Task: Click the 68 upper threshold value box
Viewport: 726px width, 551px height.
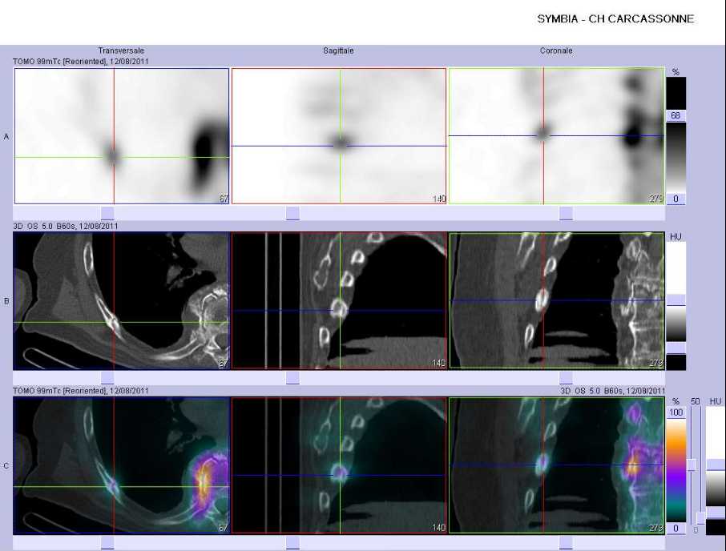Action: 676,115
